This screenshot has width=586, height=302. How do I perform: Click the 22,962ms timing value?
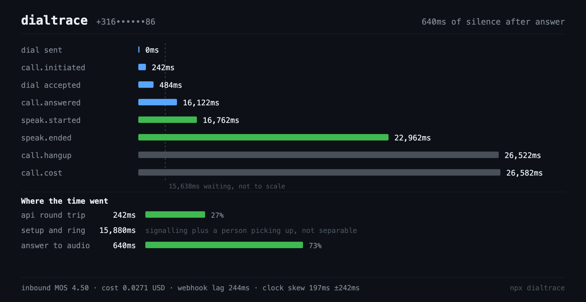coord(413,138)
